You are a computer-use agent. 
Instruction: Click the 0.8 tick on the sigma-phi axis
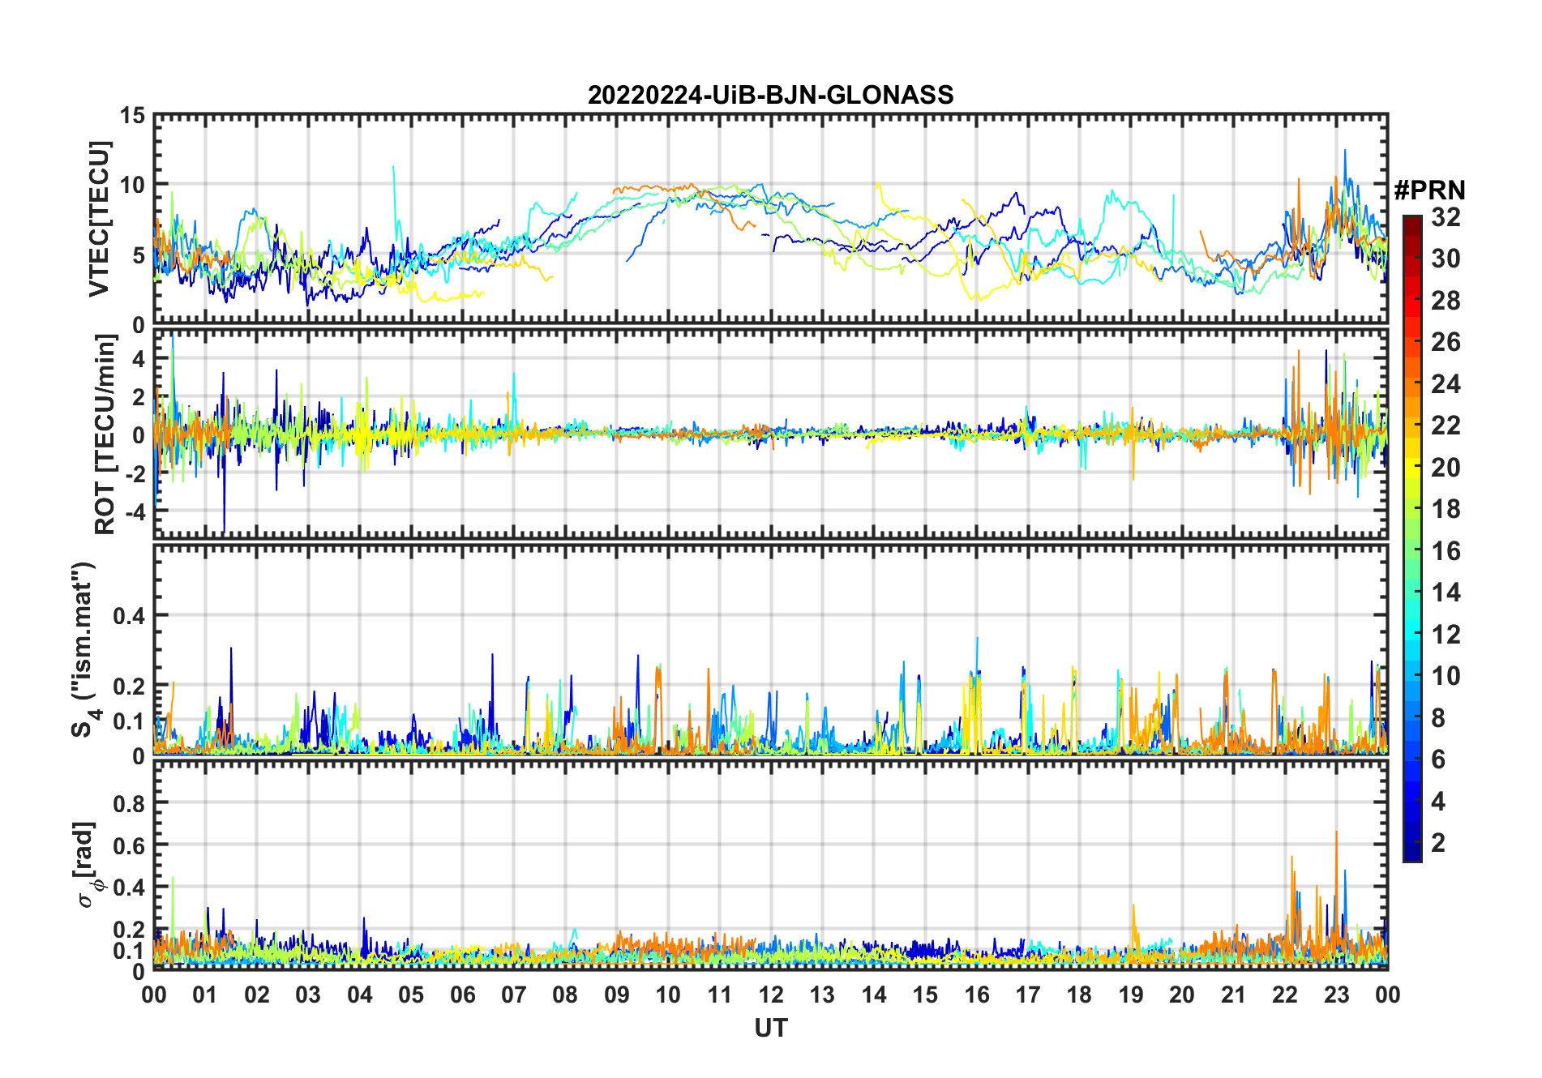[130, 803]
